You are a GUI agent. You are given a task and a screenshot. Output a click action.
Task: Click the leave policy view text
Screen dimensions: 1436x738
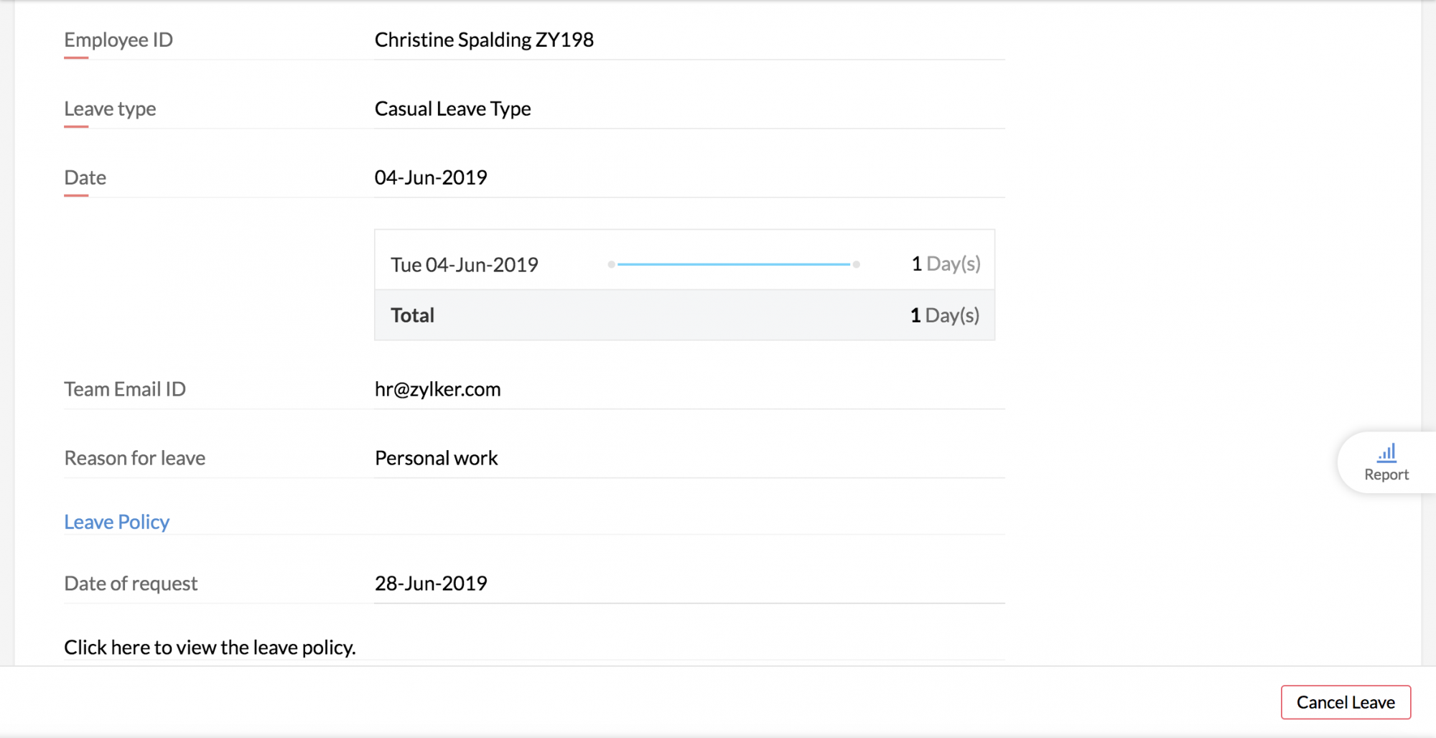point(210,648)
